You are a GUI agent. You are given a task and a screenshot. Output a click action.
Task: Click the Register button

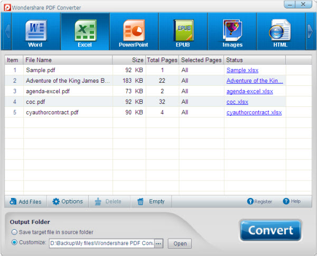[260, 201]
